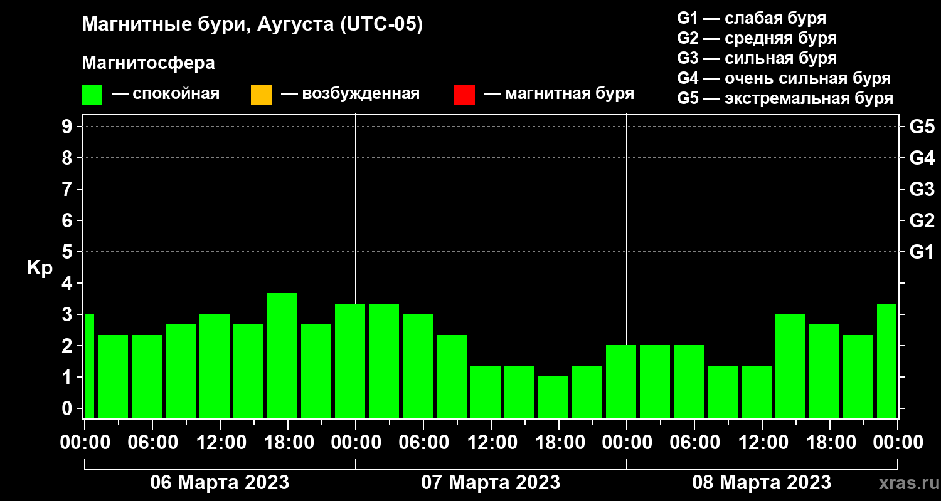This screenshot has height=501, width=941.
Task: Click the '5' value on the Kp axis
Action: pos(68,252)
